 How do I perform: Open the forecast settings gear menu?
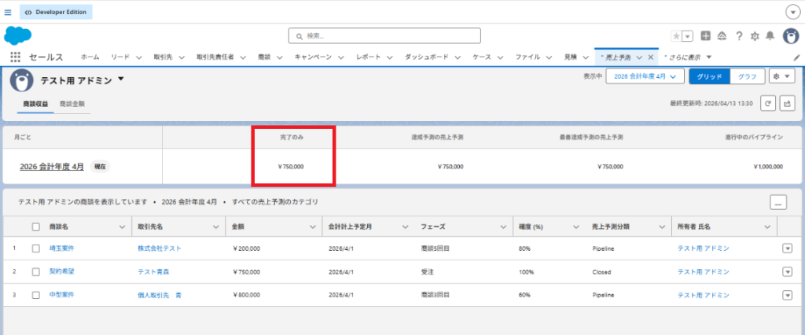pyautogui.click(x=782, y=76)
